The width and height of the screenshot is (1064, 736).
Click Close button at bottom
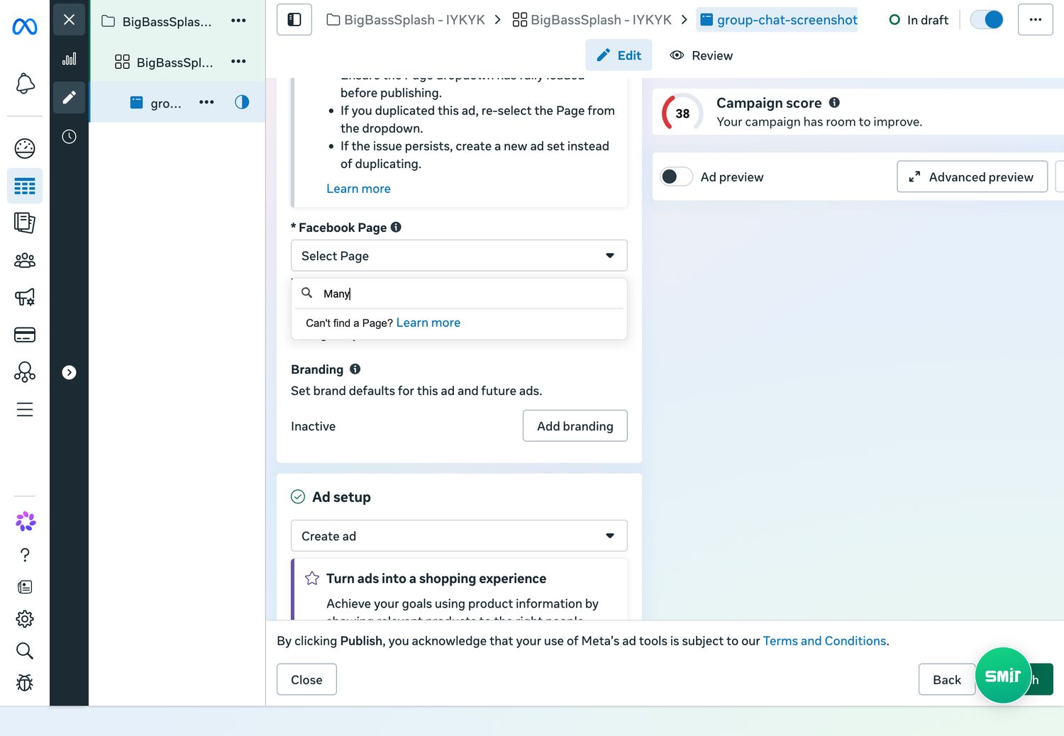306,679
